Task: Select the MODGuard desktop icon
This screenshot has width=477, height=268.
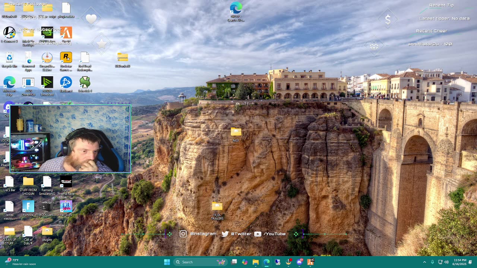Action: [x=47, y=209]
